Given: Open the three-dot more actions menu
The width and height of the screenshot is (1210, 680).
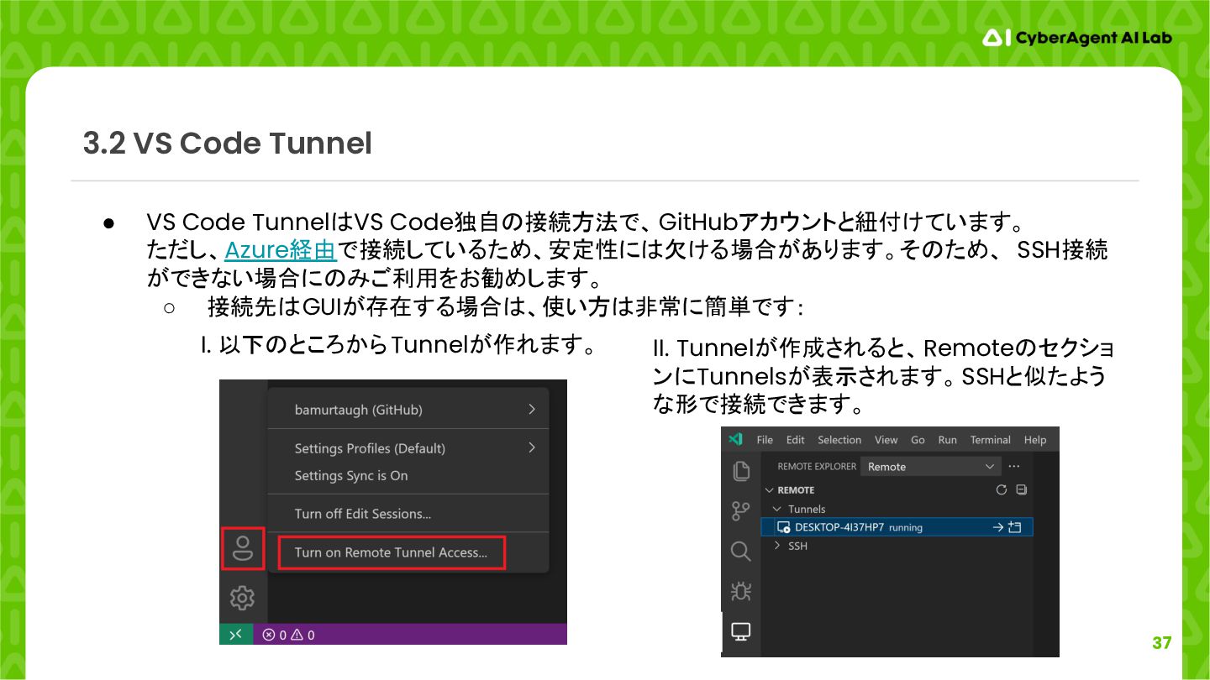Looking at the screenshot, I should tap(1013, 466).
